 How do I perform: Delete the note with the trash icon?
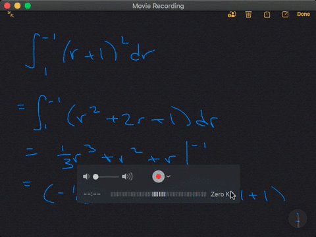[x=248, y=14]
